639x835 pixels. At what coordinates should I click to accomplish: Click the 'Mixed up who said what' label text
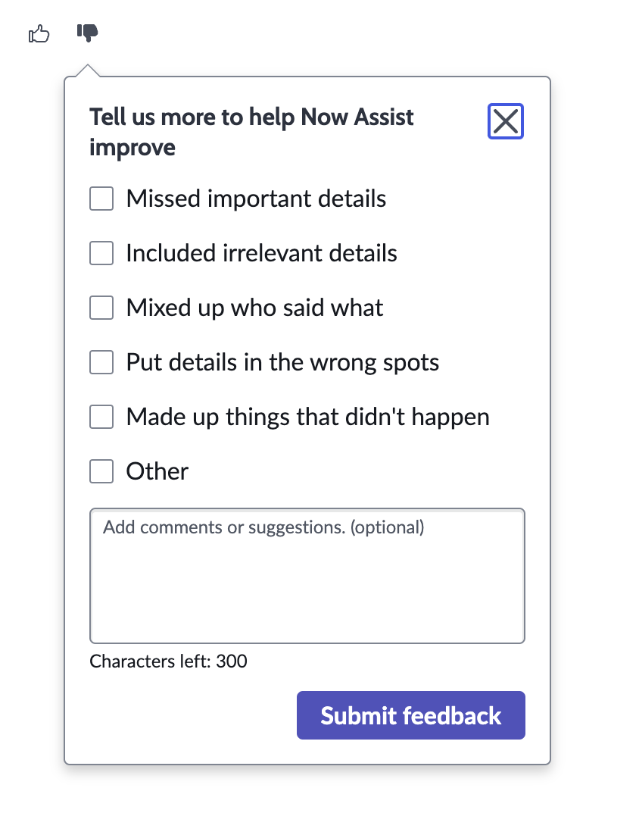(x=254, y=308)
